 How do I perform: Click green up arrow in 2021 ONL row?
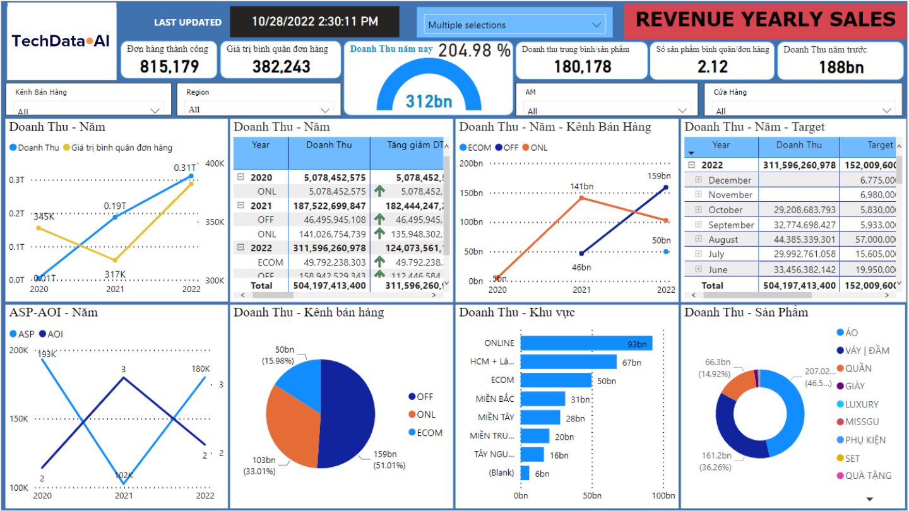coord(379,233)
